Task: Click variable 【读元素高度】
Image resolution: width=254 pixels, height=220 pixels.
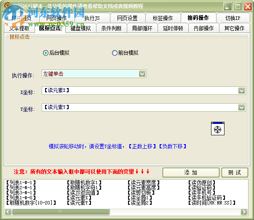Action: pyautogui.click(x=144, y=188)
